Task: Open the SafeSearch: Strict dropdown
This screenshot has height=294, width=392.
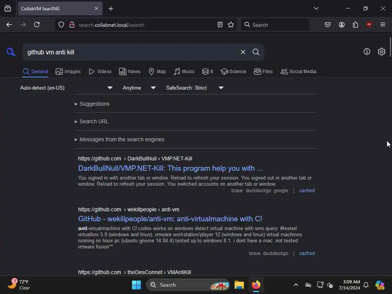Action: coord(195,88)
